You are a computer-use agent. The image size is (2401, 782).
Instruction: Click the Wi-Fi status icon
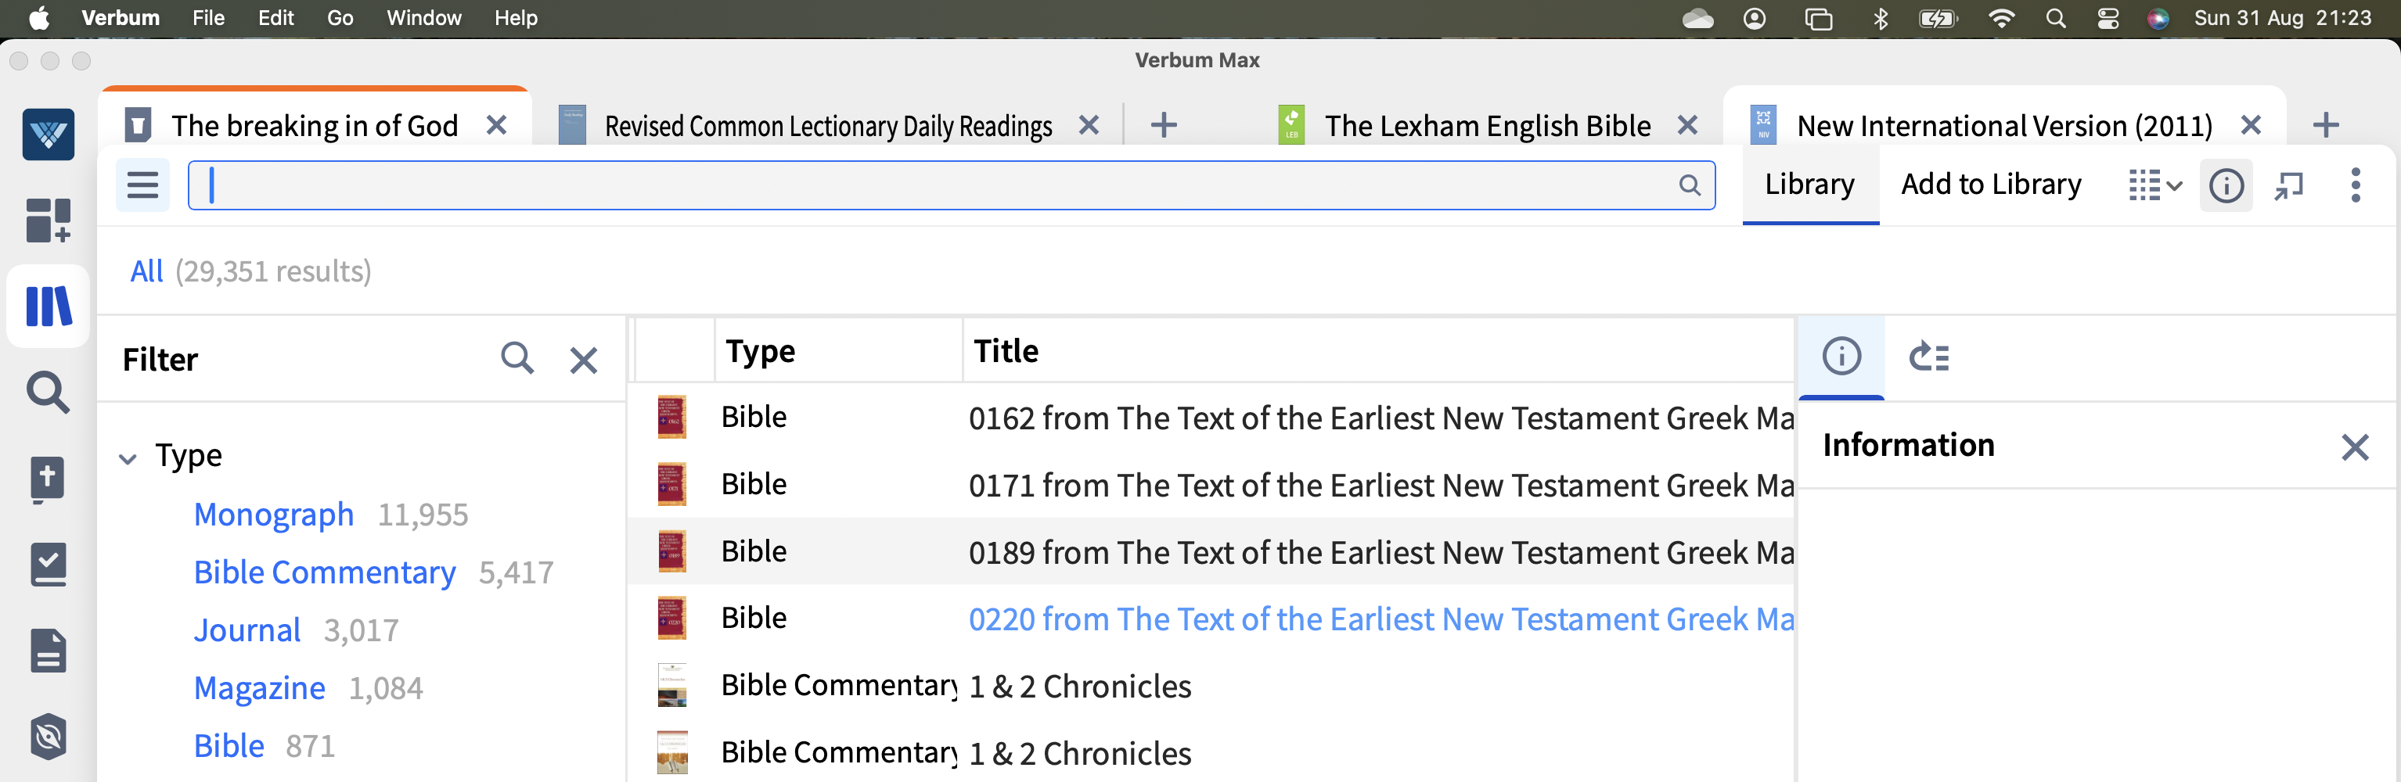(x=2000, y=19)
